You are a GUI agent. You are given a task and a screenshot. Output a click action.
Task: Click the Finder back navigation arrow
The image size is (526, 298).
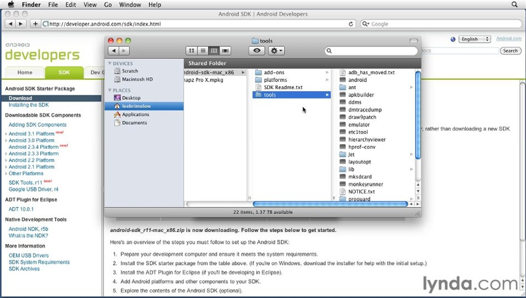[113, 50]
